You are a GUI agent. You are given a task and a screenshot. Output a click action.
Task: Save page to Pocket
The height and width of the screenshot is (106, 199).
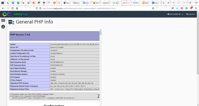[172, 8]
